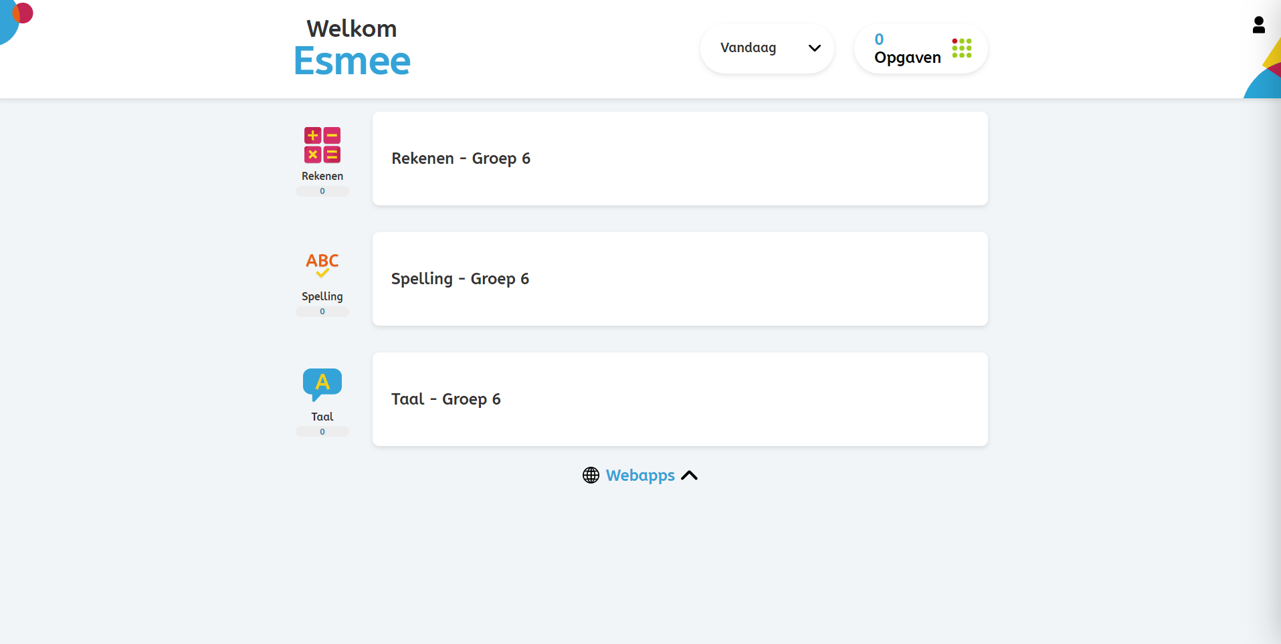Select the Rekenen label in the sidebar
The image size is (1281, 644).
tap(322, 176)
